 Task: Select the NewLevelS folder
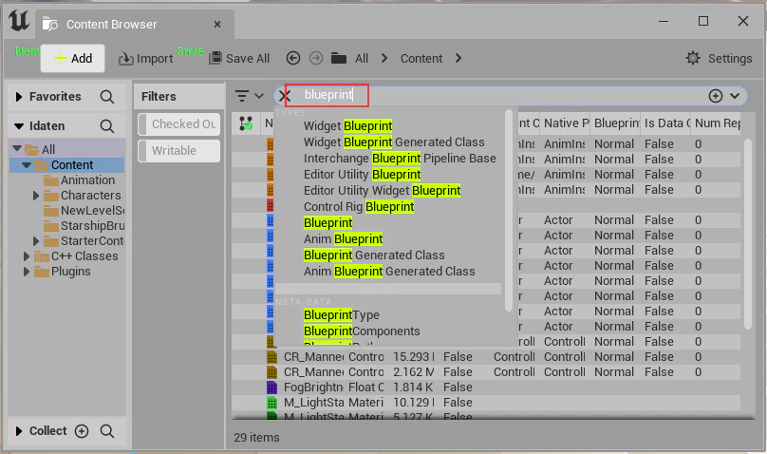(x=84, y=211)
